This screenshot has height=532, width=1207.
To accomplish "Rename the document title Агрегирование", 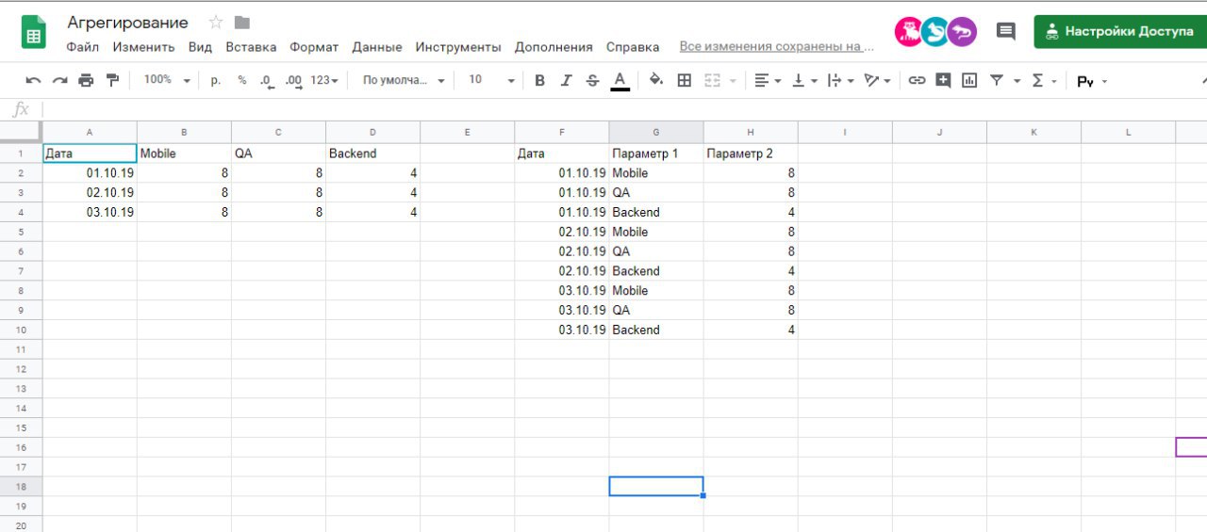I will 127,23.
